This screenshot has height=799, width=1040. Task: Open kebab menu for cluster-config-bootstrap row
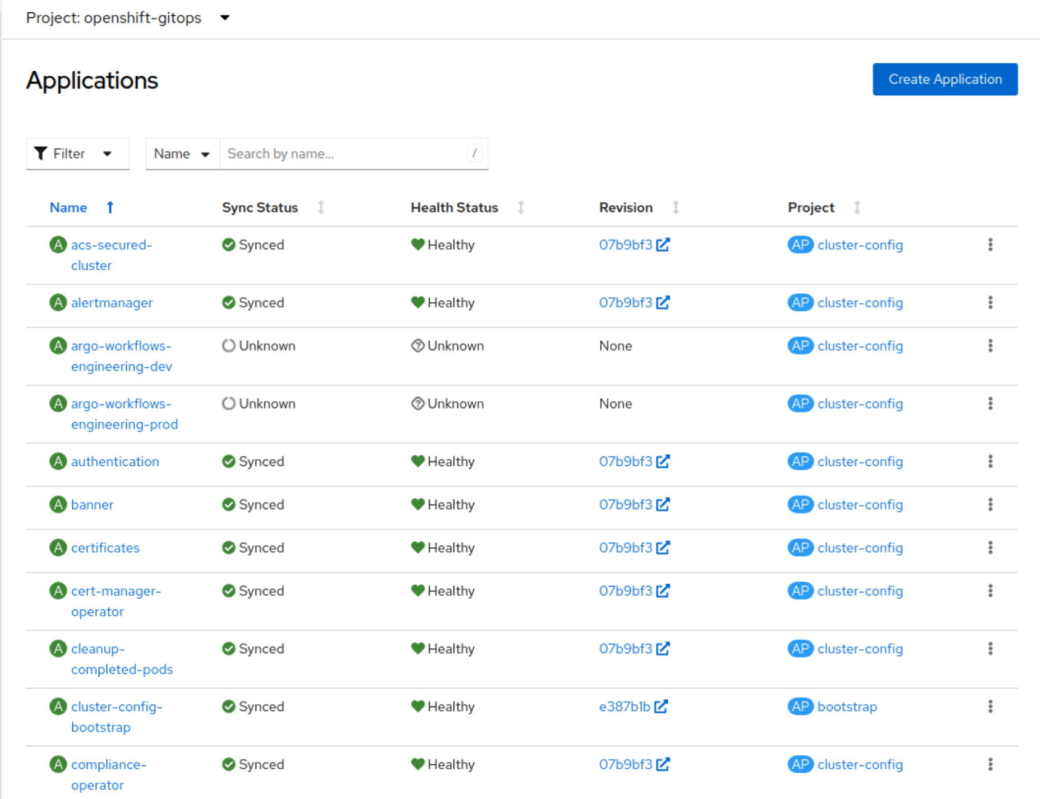click(990, 706)
